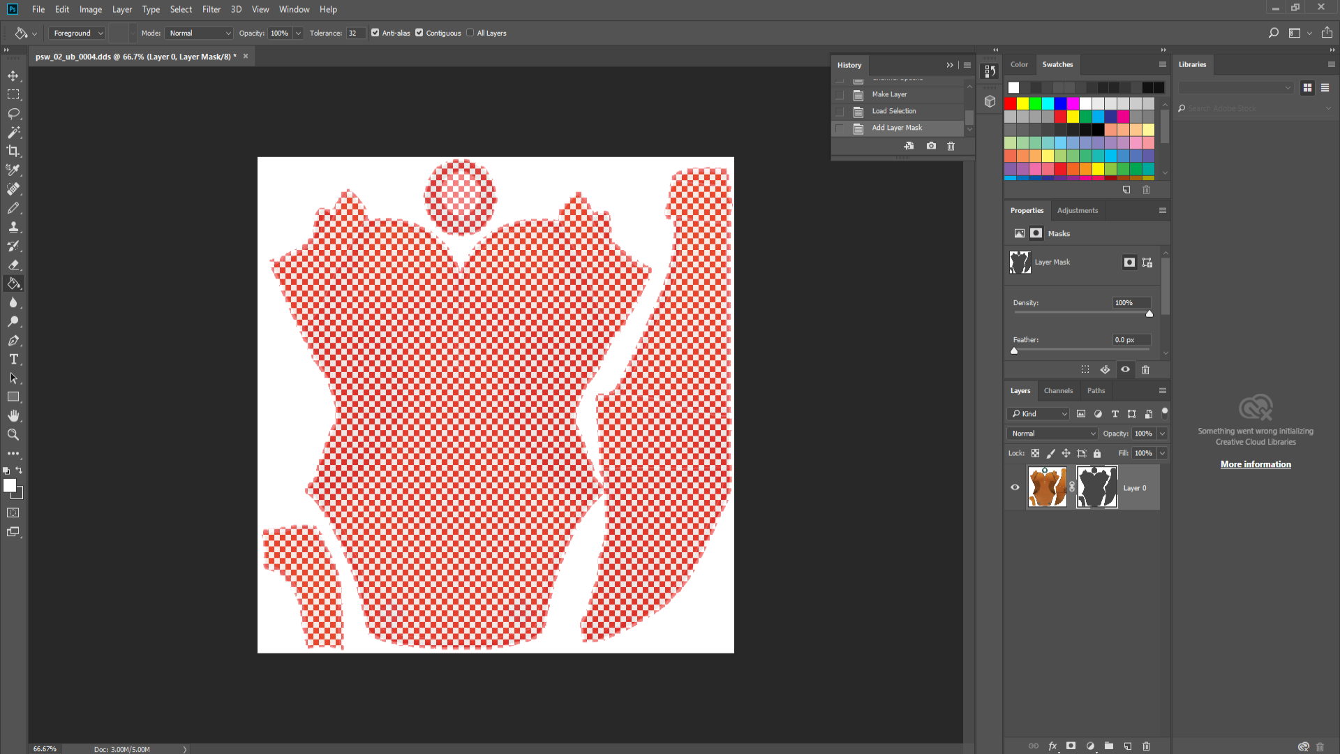1340x754 pixels.
Task: Select the Eraser tool
Action: 13,265
